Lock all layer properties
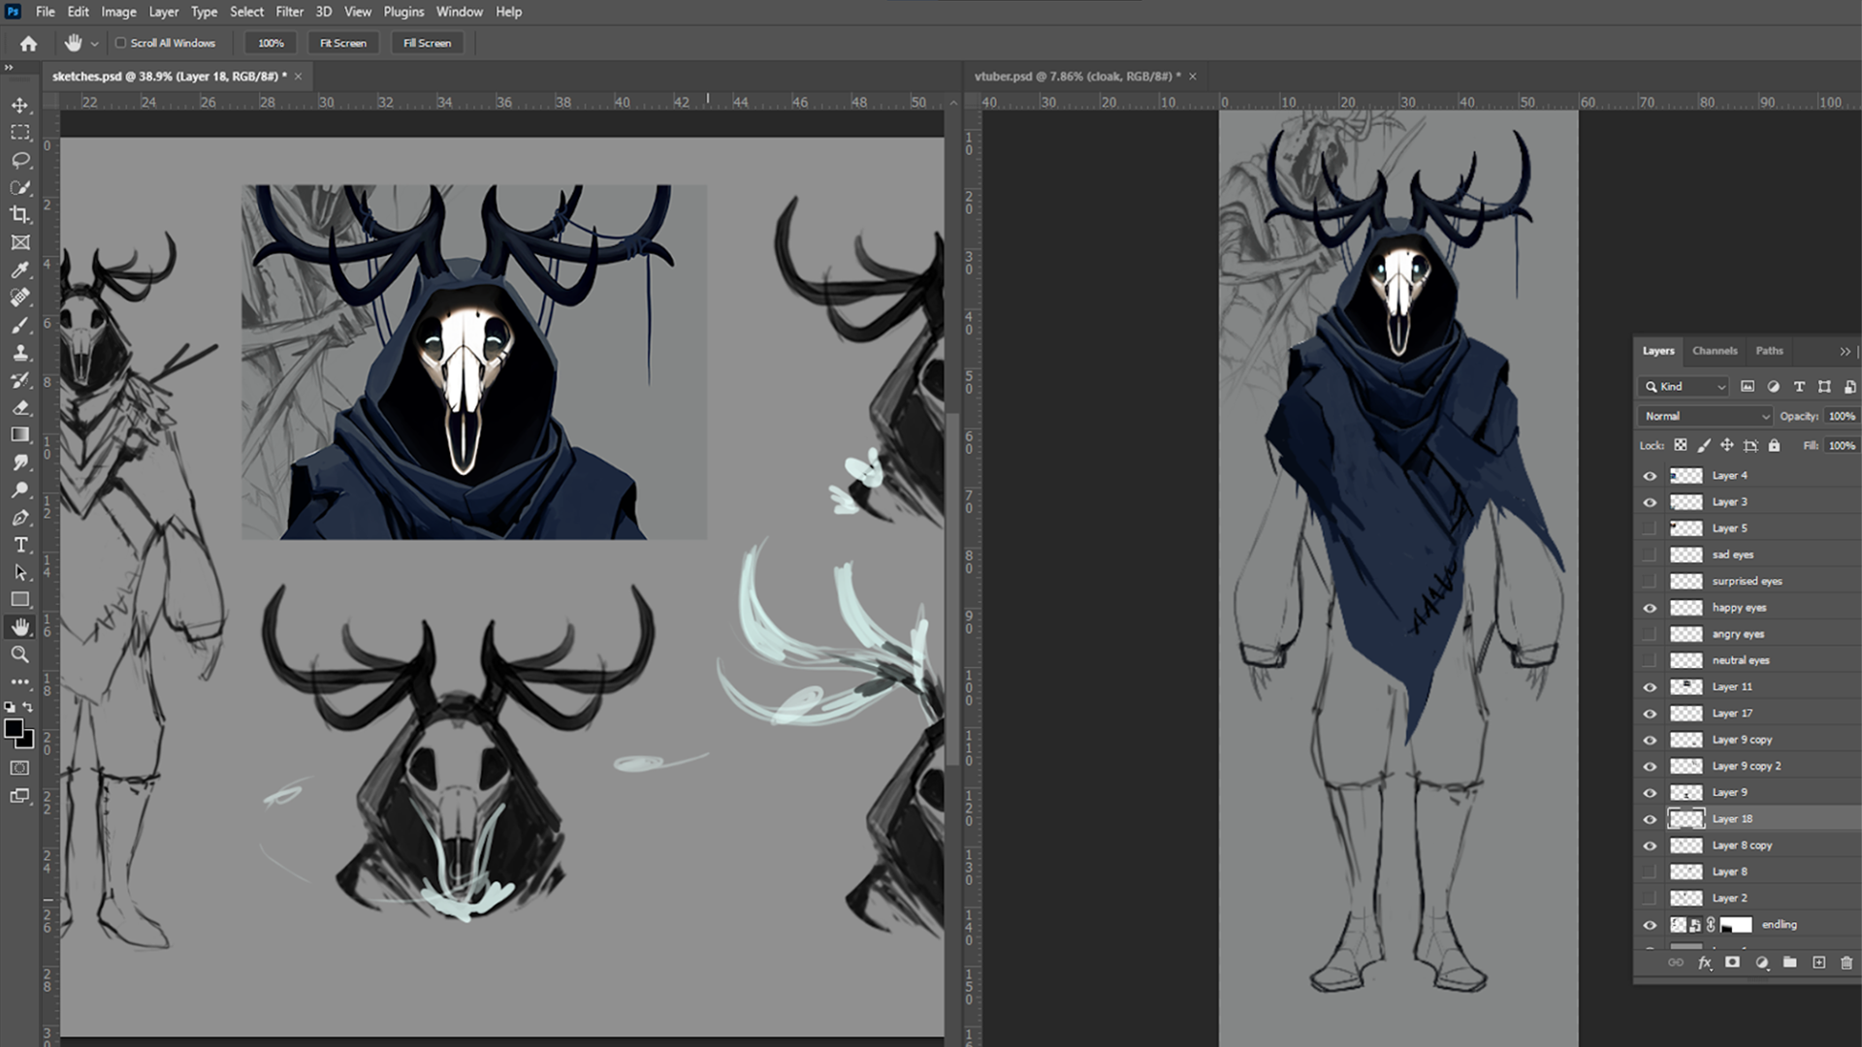 [x=1774, y=445]
